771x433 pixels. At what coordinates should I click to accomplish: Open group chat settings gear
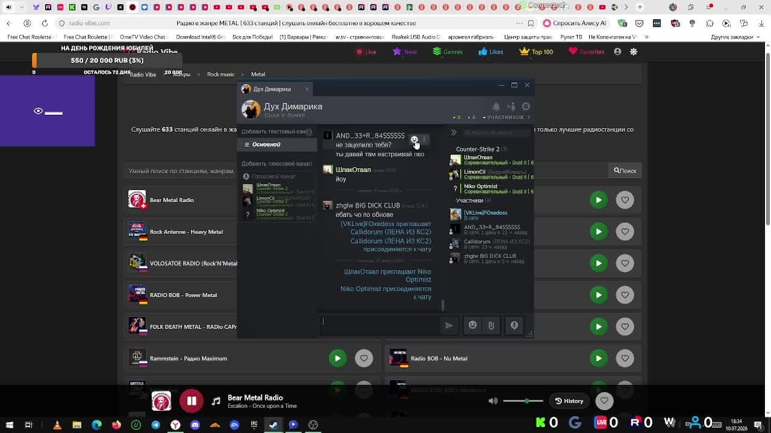pyautogui.click(x=526, y=106)
